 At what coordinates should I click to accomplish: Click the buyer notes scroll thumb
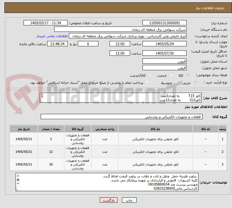coord(18,180)
